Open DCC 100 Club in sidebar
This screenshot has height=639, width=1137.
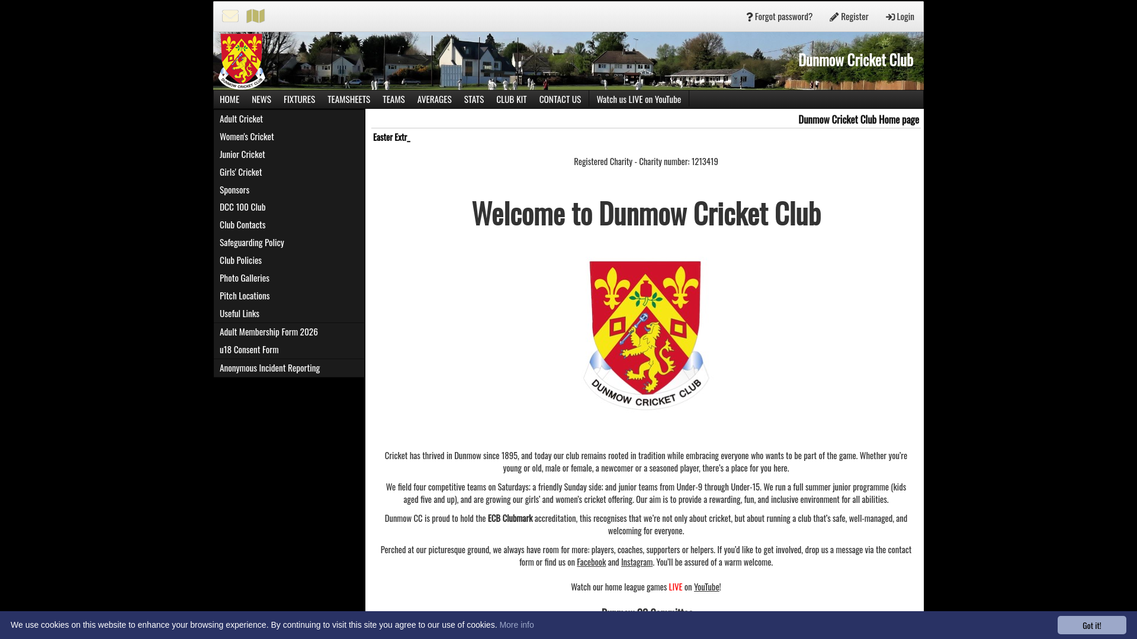pos(289,207)
